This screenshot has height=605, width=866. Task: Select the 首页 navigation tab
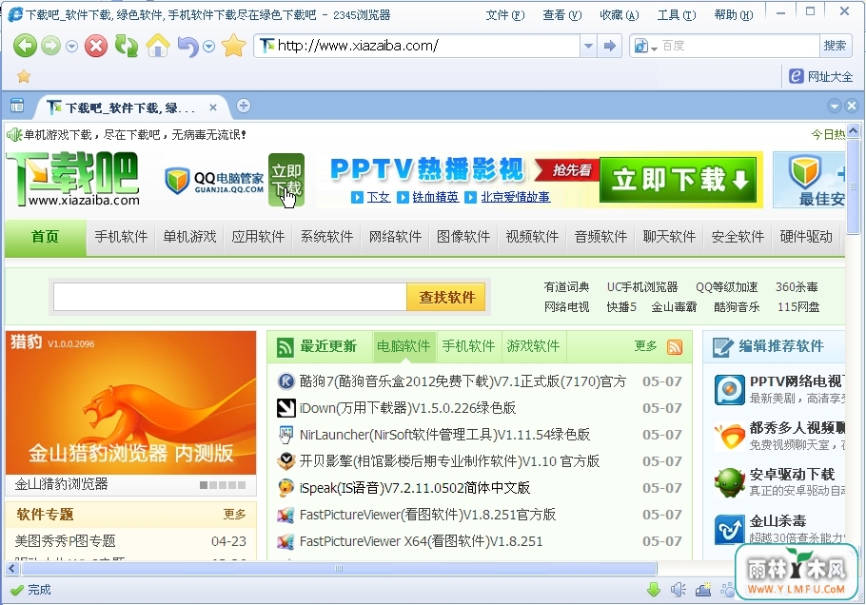pos(46,237)
